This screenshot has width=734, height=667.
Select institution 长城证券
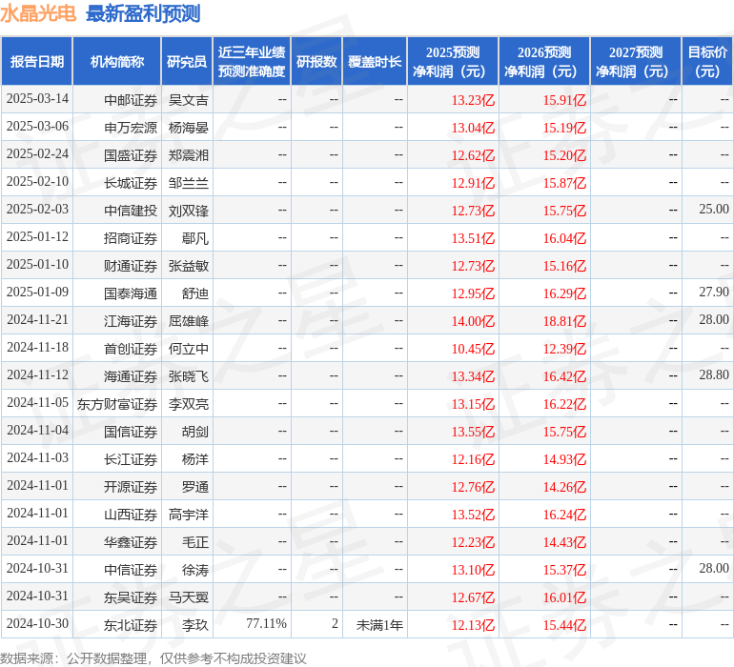tap(131, 183)
